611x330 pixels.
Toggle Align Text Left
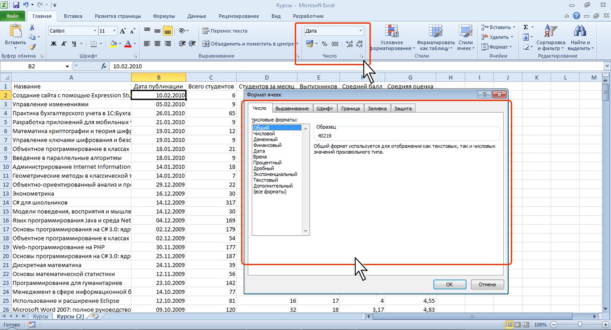pos(147,44)
